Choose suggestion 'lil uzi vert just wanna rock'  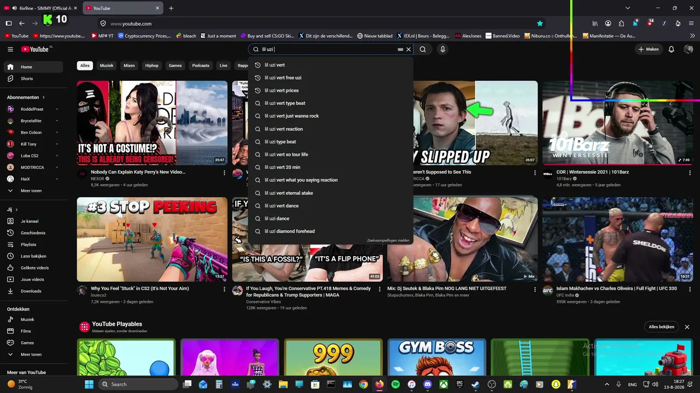[330, 116]
